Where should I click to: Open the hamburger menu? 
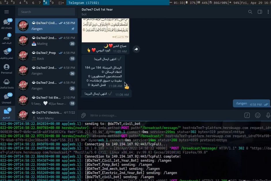[x=7, y=12]
